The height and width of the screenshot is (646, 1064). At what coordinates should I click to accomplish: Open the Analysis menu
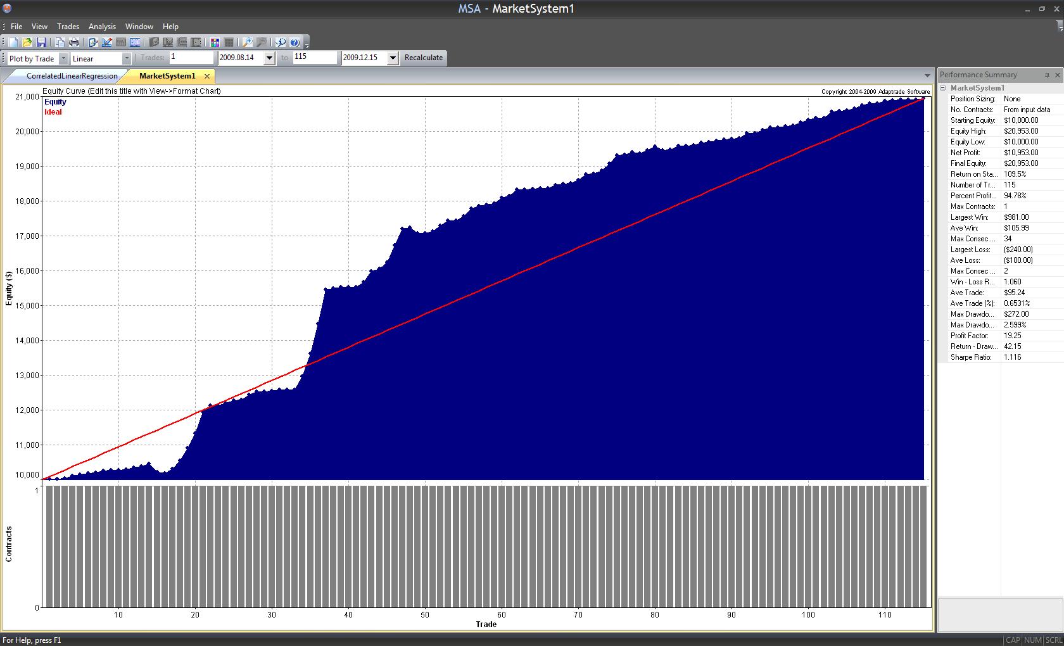click(x=102, y=27)
